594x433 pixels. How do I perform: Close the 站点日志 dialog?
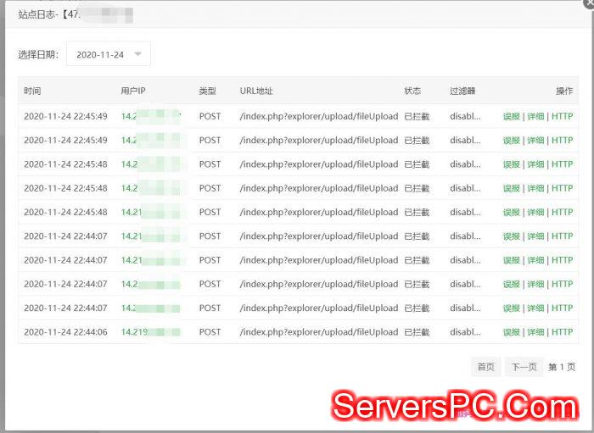click(588, 3)
